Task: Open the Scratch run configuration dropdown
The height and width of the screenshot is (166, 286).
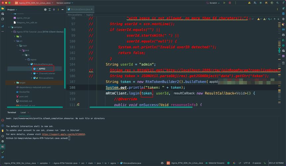Action: [x=214, y=3]
